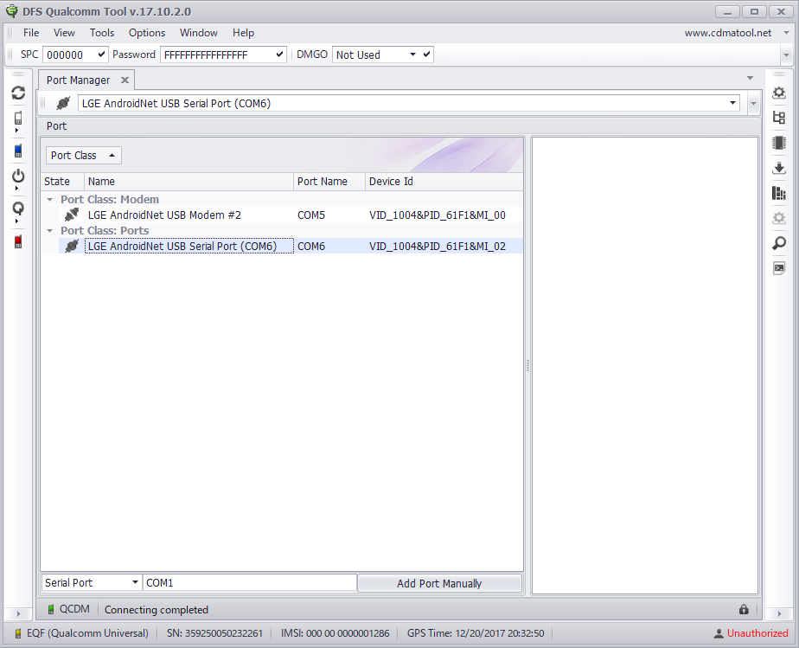This screenshot has height=648, width=799.
Task: Click the DFS app logo in title bar
Action: click(x=12, y=11)
